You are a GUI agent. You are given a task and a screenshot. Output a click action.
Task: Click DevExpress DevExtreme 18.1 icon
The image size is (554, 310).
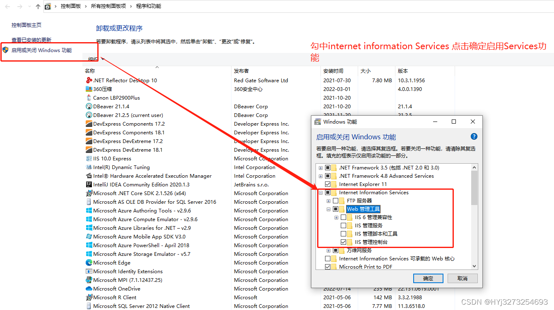point(89,150)
